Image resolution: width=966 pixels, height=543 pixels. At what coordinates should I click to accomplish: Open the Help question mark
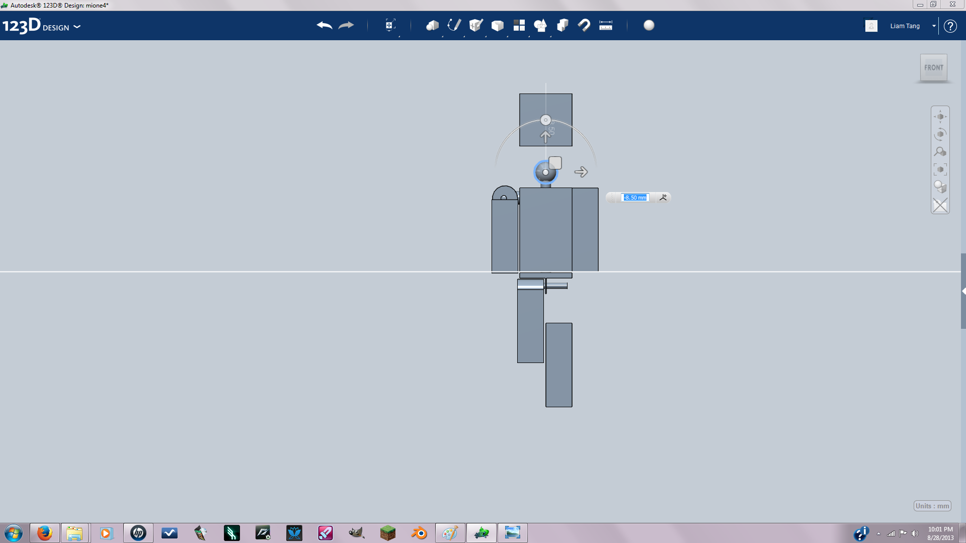click(x=950, y=26)
